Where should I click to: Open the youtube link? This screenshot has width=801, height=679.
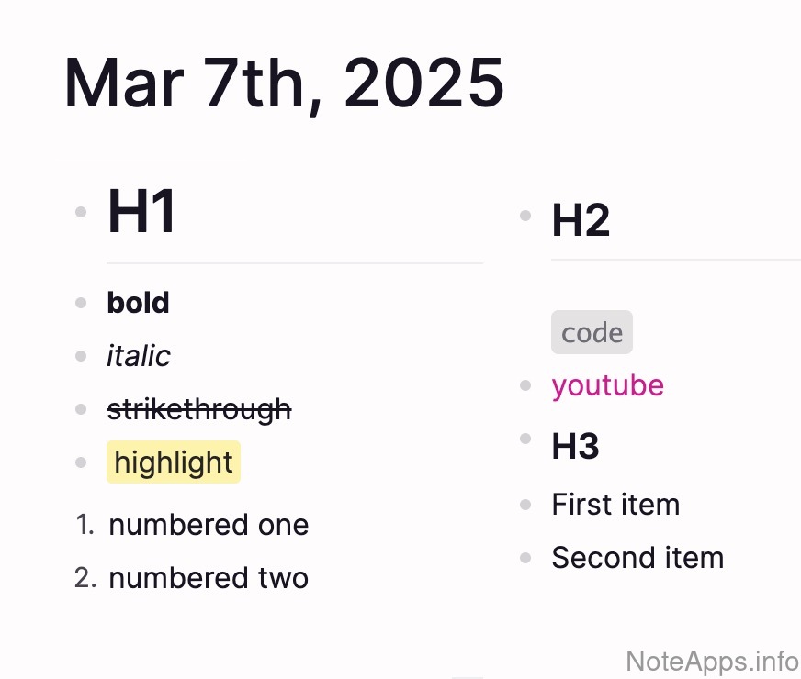click(607, 385)
